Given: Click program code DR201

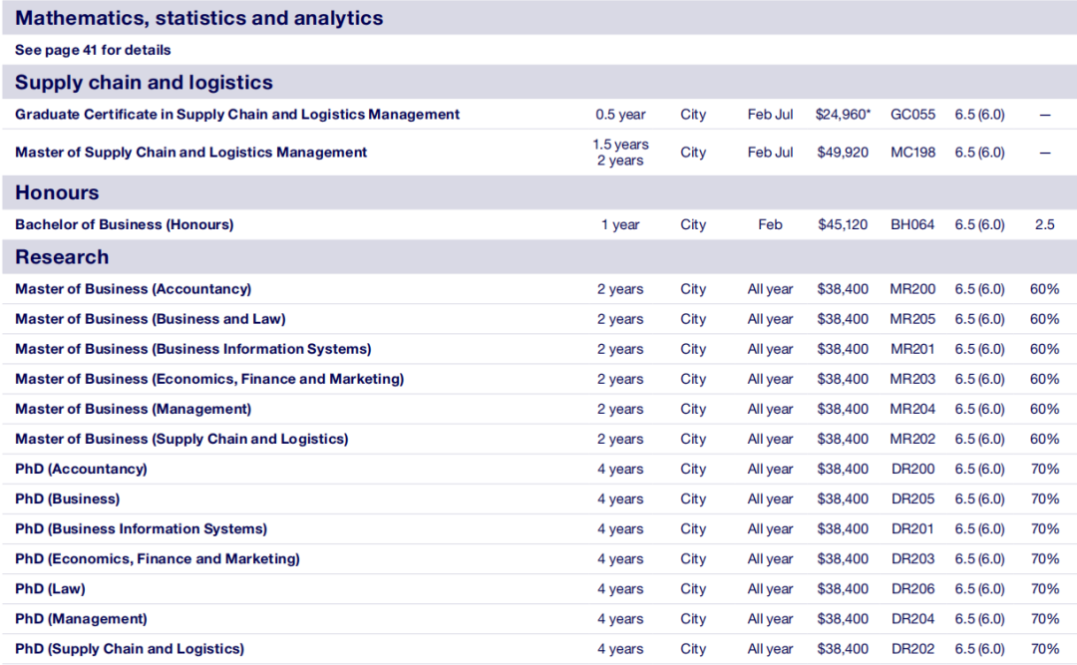Looking at the screenshot, I should pos(912,529).
